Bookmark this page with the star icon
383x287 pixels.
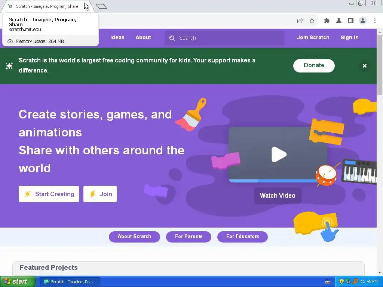[x=312, y=21]
